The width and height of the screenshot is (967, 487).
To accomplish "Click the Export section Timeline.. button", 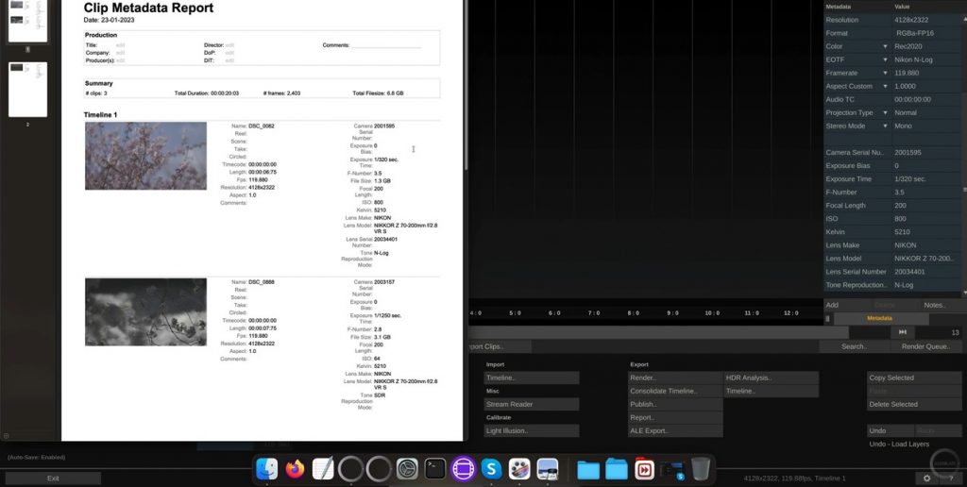I will tap(771, 391).
